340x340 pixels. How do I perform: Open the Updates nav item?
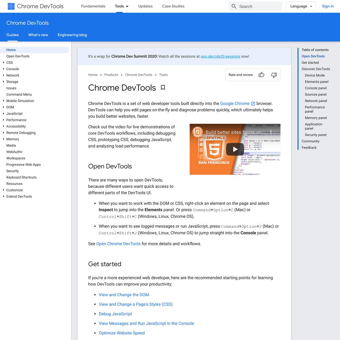pos(145,6)
